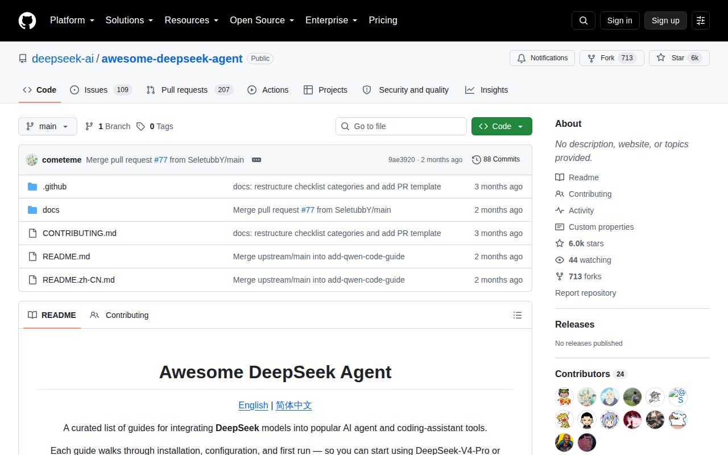This screenshot has height=455, width=728.
Task: Click the ellipsis commit details icon
Action: 257,160
